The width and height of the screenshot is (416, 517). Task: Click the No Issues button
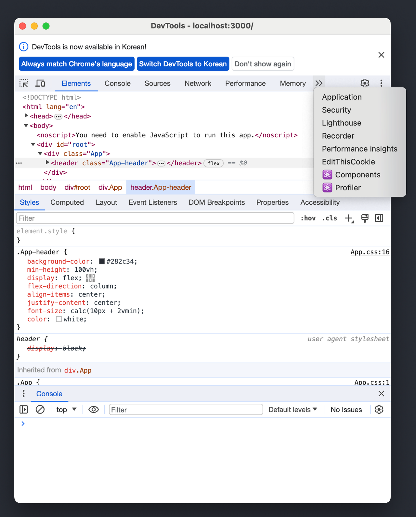(x=346, y=410)
